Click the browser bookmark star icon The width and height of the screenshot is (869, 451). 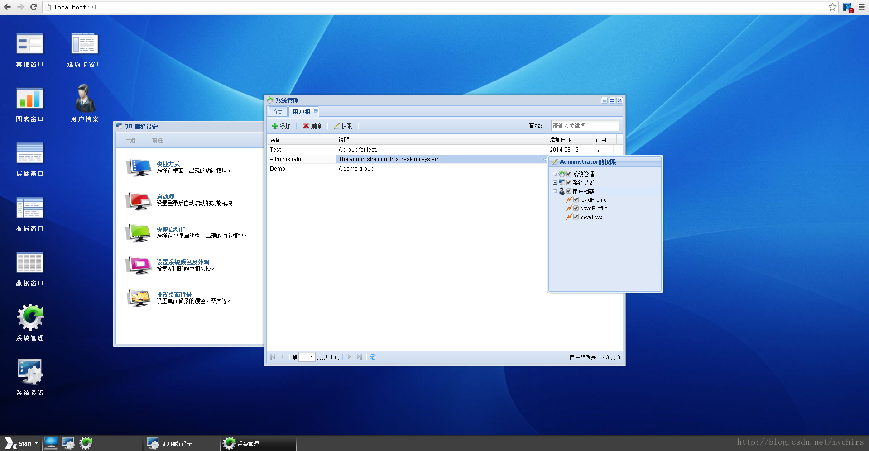[832, 7]
